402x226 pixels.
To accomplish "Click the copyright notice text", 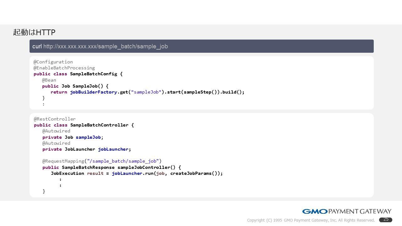I will pyautogui.click(x=311, y=220).
